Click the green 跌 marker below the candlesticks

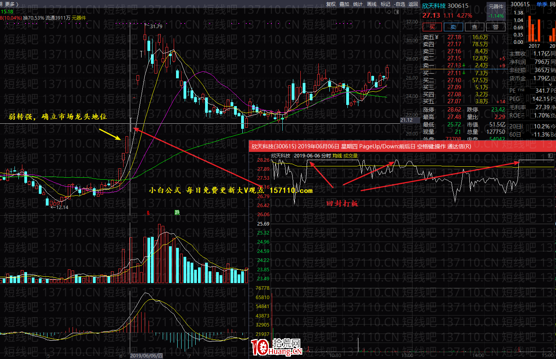tap(177, 212)
